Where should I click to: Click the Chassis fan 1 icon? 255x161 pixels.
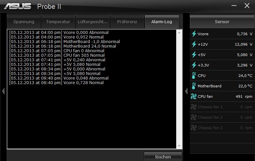(193, 107)
